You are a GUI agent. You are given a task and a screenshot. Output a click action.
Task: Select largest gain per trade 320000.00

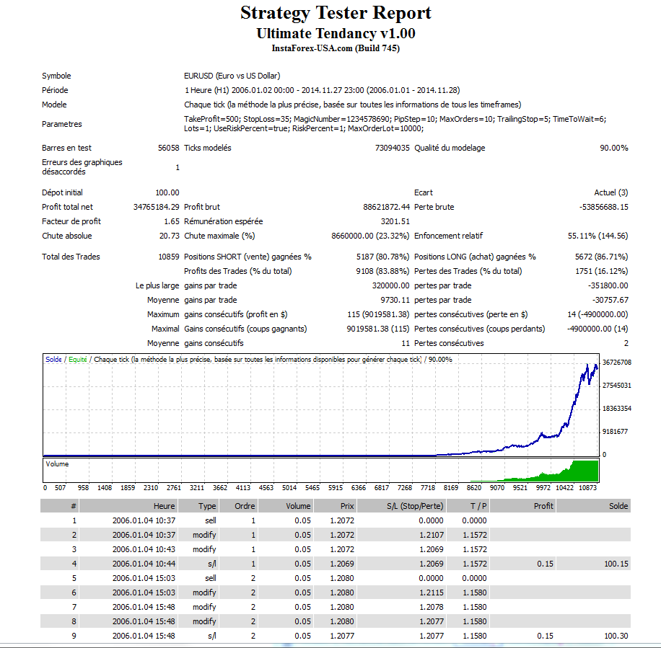coord(391,285)
